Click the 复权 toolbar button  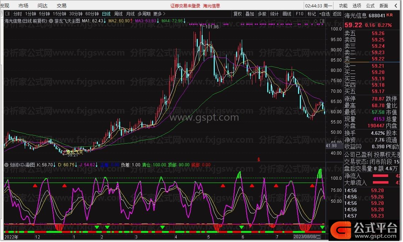click(237, 14)
